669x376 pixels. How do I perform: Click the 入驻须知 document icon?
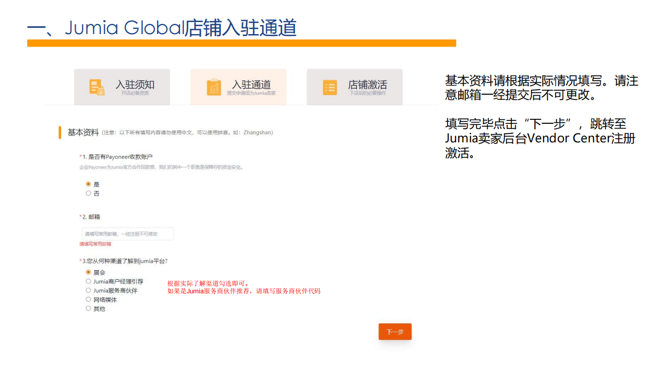tap(97, 87)
